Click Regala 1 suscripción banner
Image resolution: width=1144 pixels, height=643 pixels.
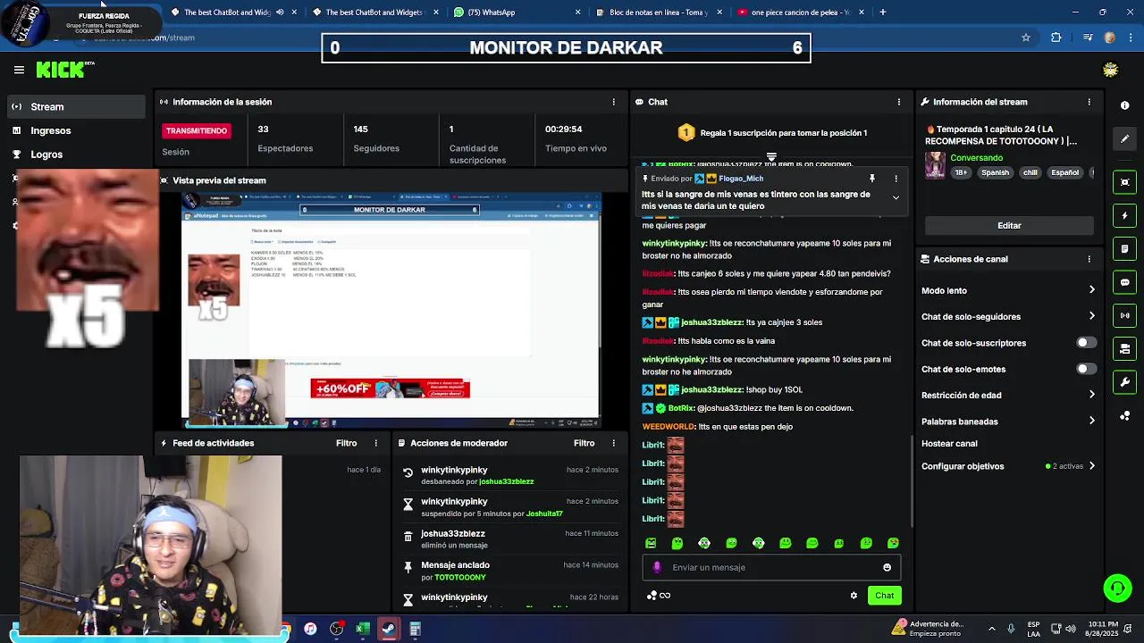pos(772,133)
